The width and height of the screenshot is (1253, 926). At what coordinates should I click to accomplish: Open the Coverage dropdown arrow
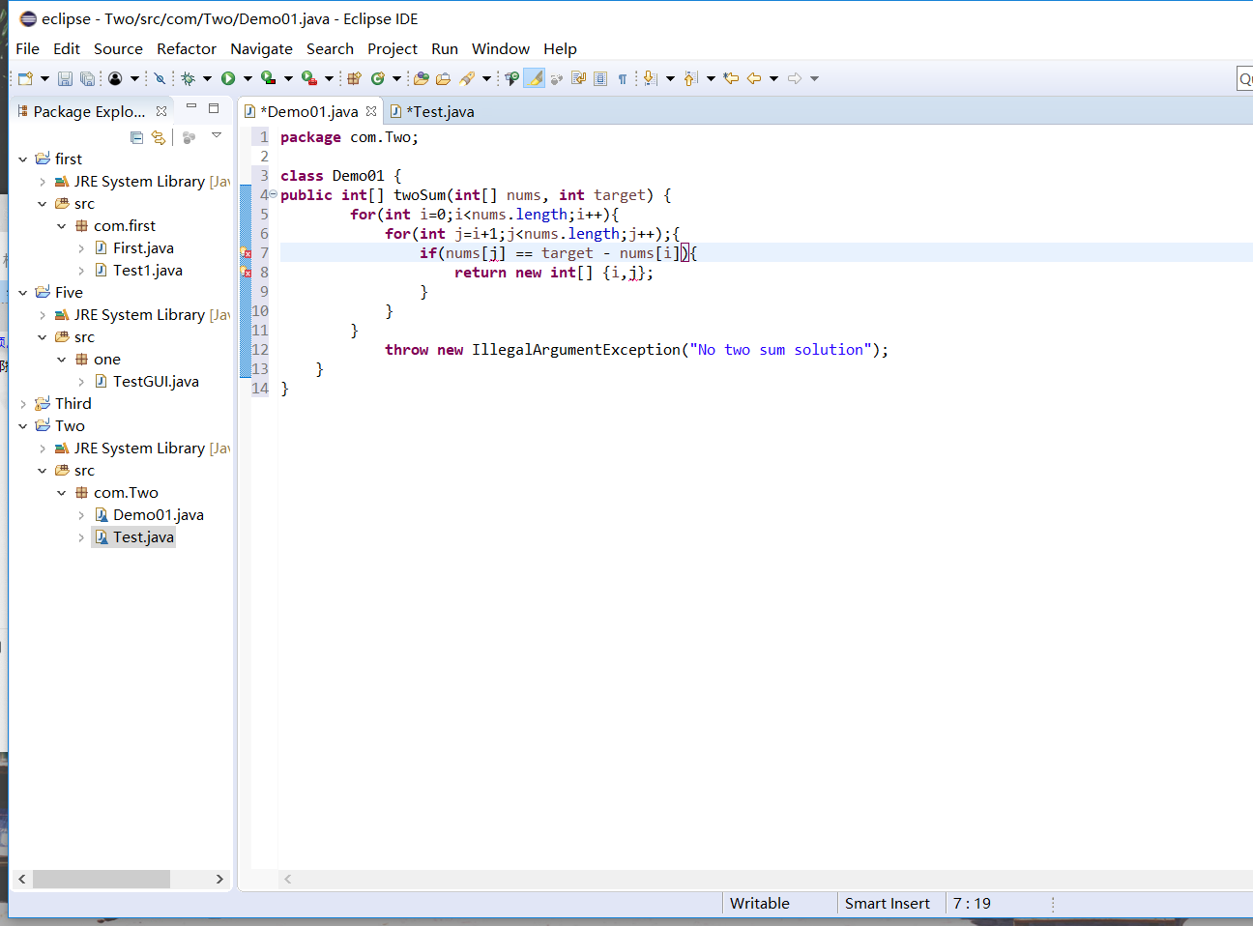[x=288, y=78]
